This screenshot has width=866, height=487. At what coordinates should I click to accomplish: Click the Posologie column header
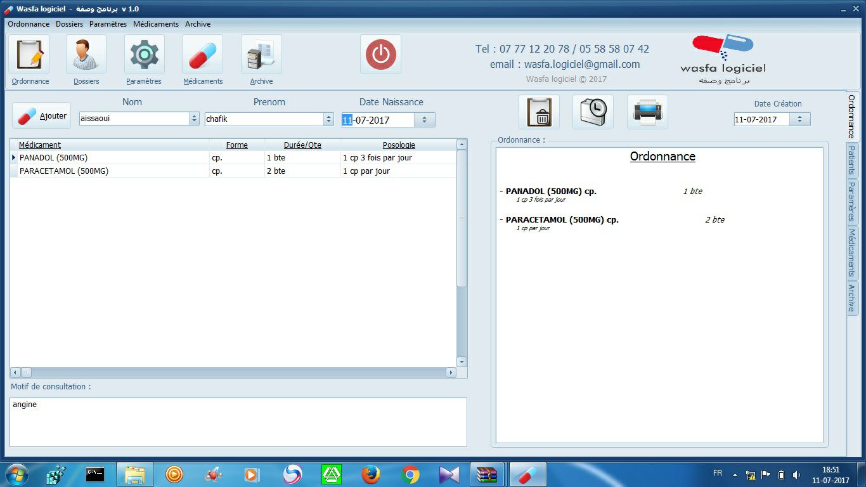tap(399, 145)
